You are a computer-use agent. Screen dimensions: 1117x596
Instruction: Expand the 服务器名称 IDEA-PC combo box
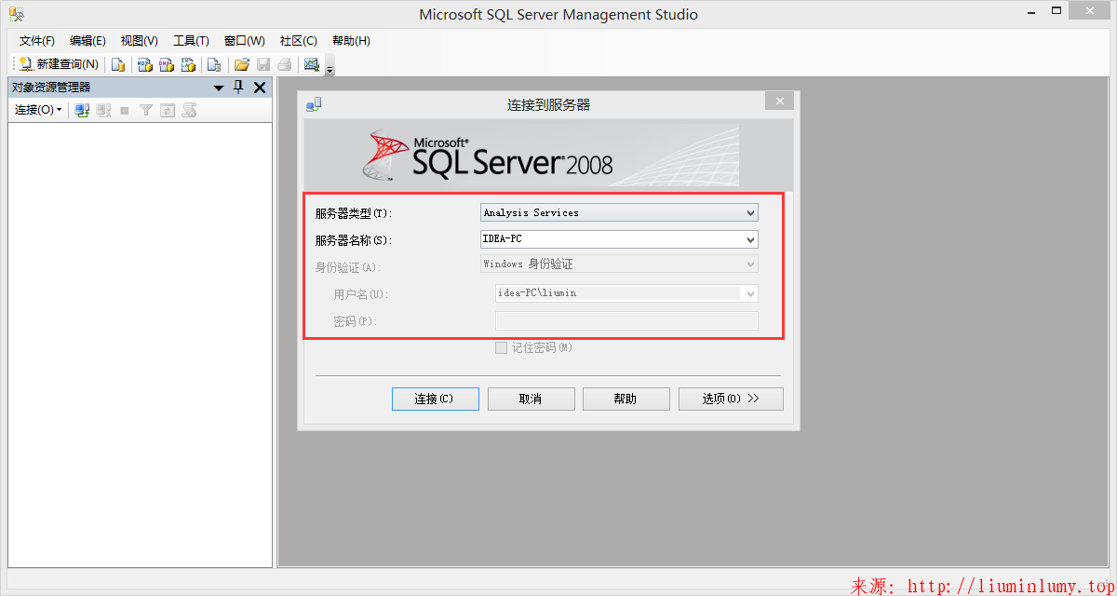point(619,239)
